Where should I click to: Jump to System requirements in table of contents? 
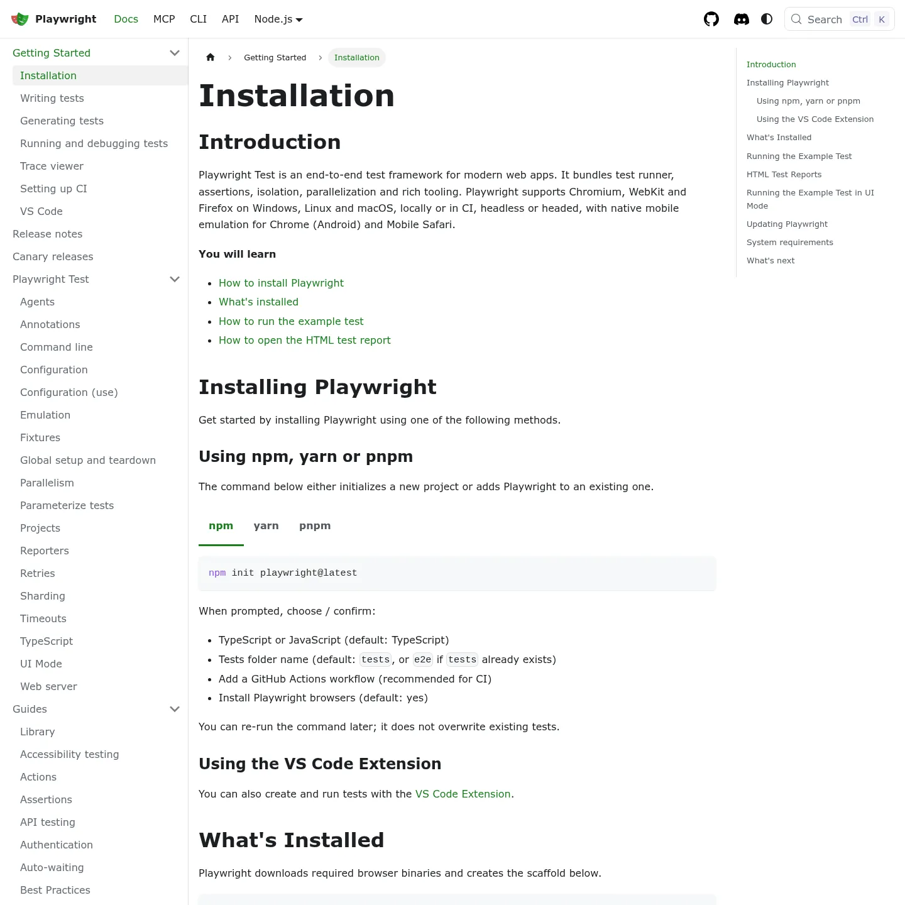[x=790, y=242]
